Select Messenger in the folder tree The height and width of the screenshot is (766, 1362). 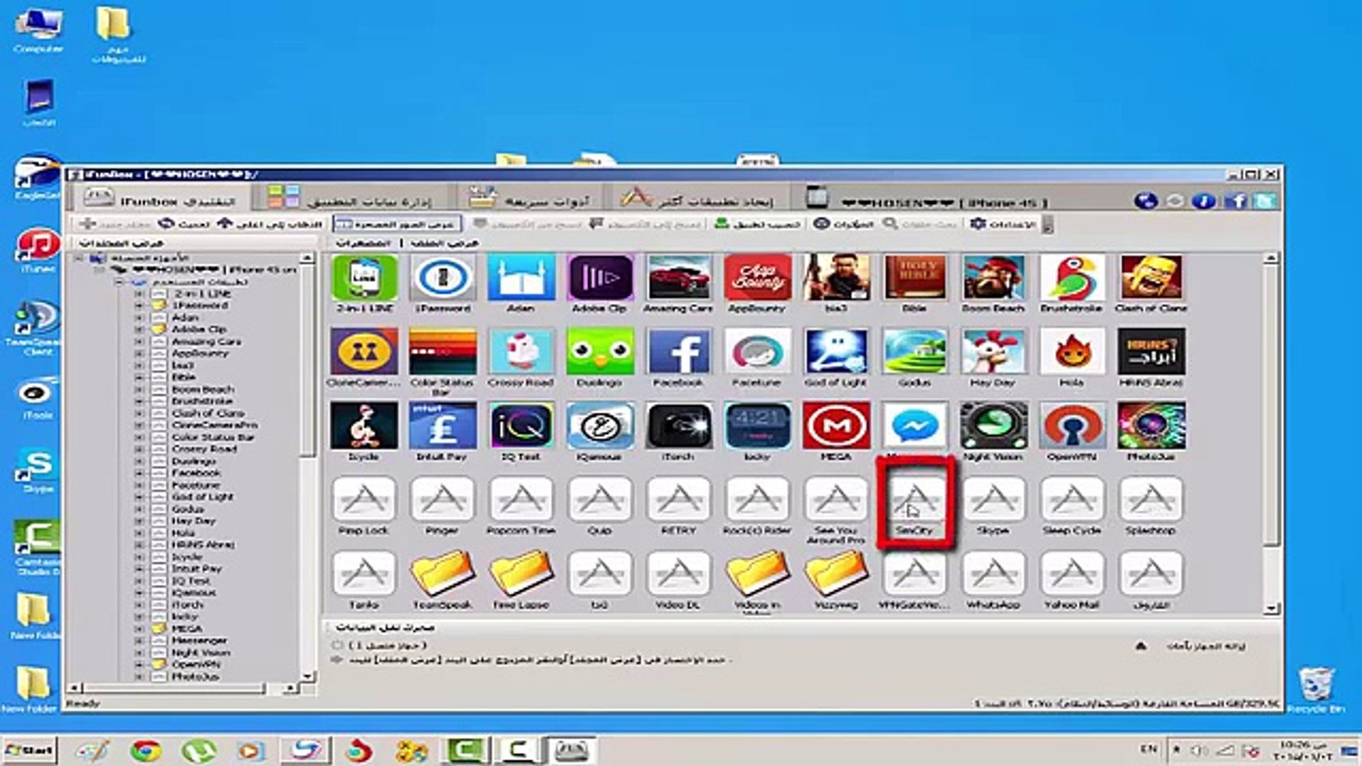199,640
